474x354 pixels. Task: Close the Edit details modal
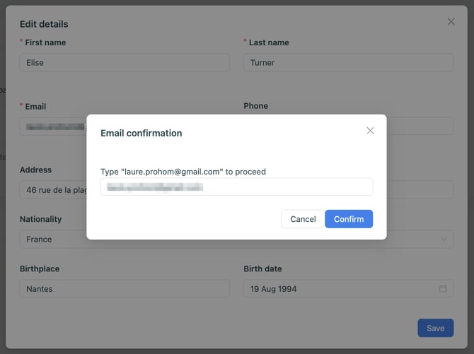click(x=451, y=22)
